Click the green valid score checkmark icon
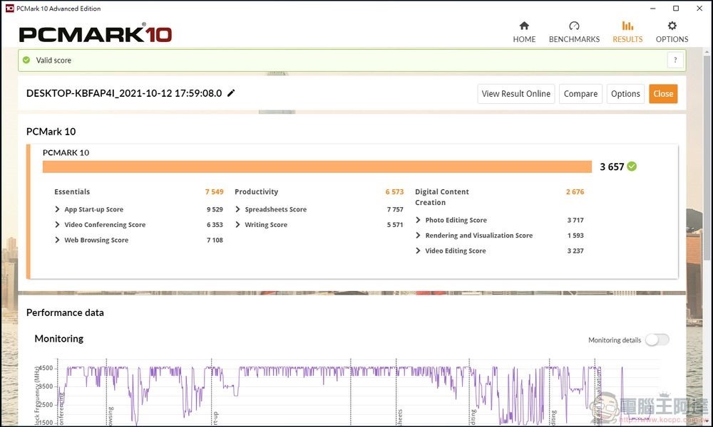This screenshot has height=427, width=713. point(26,60)
